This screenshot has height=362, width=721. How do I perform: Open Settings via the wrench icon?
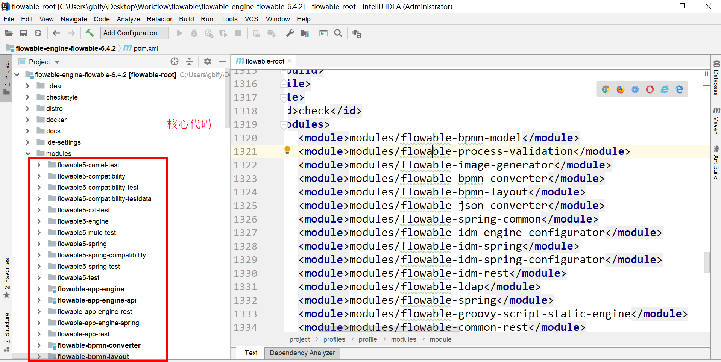[x=290, y=33]
